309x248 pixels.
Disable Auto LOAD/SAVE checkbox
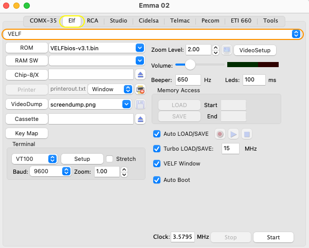tap(157, 134)
